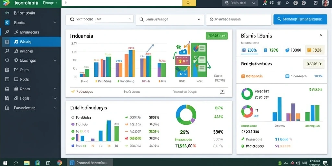332x166 pixels.
Task: Click the key icon beside Enrpaedceas
Action: point(16,32)
